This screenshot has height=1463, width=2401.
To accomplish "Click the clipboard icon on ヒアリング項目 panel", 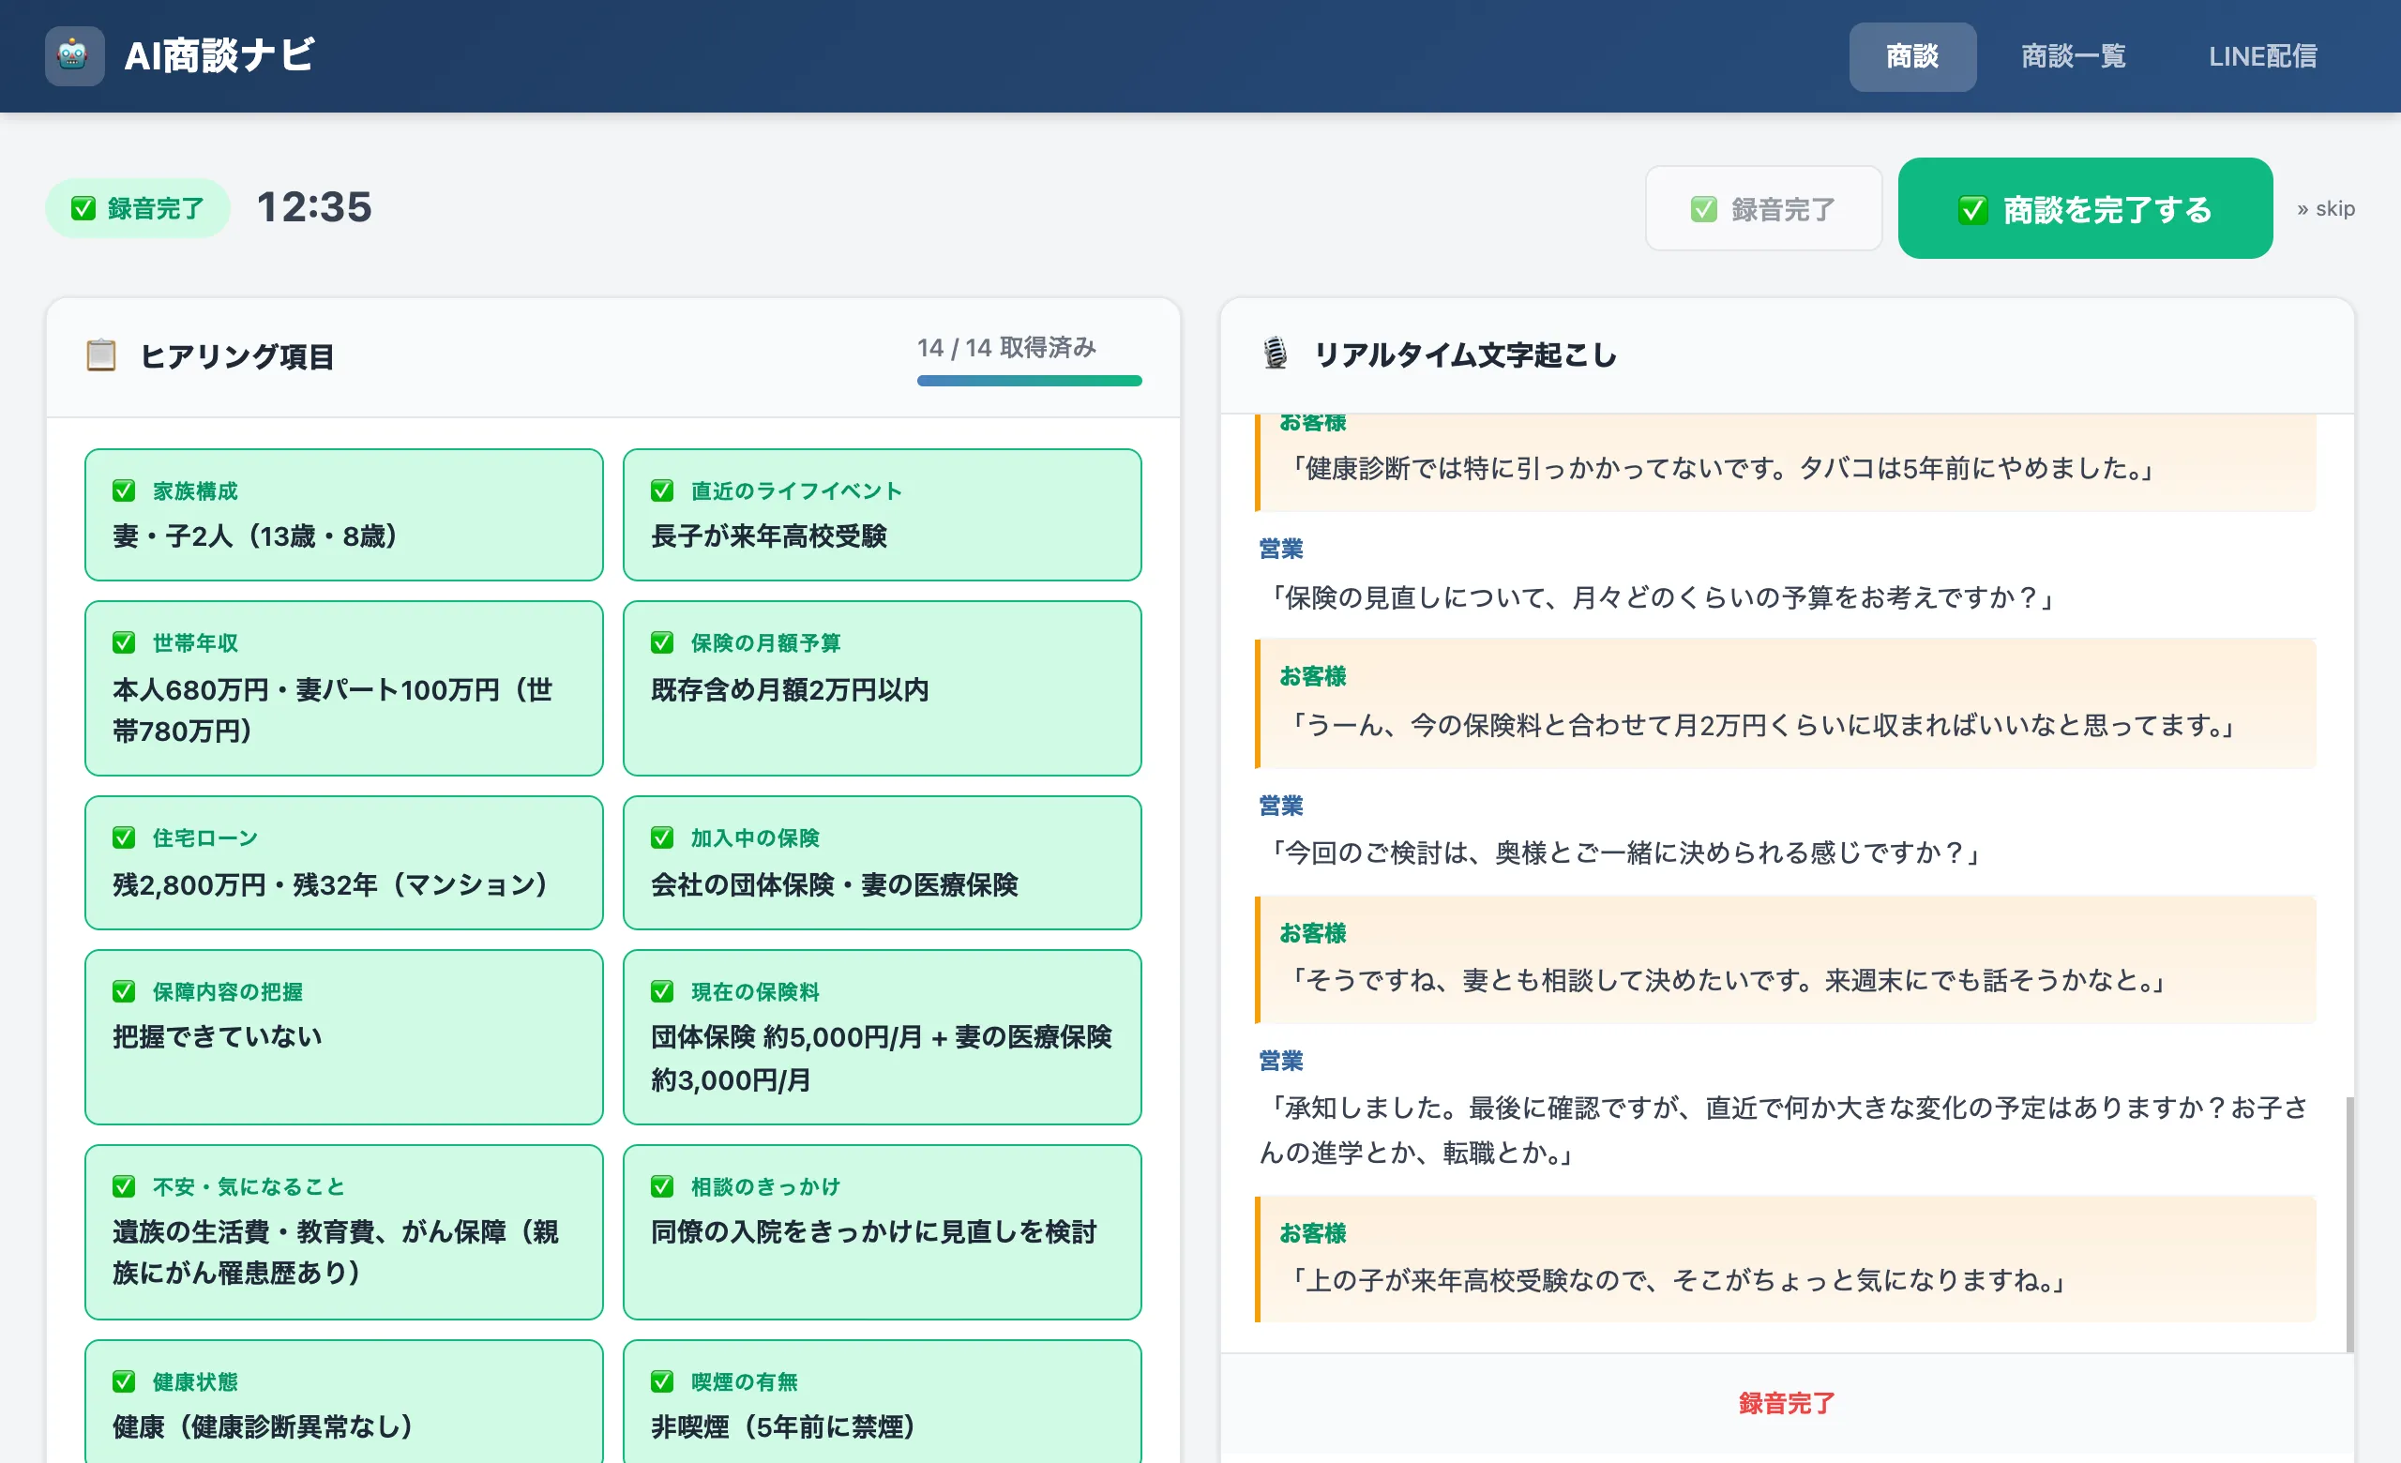I will coord(101,354).
